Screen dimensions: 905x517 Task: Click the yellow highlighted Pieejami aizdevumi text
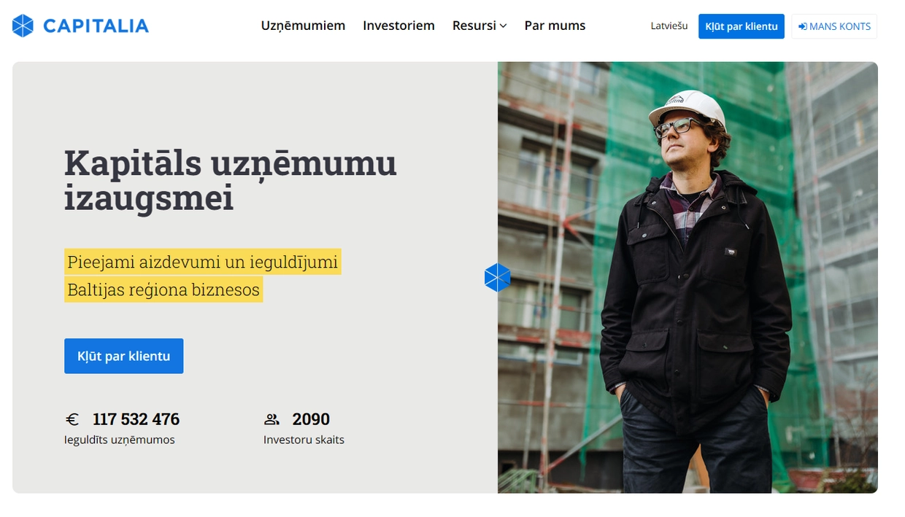pos(203,262)
